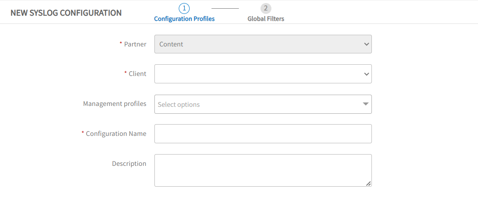Click the Client field label
This screenshot has width=478, height=211.
coord(137,74)
